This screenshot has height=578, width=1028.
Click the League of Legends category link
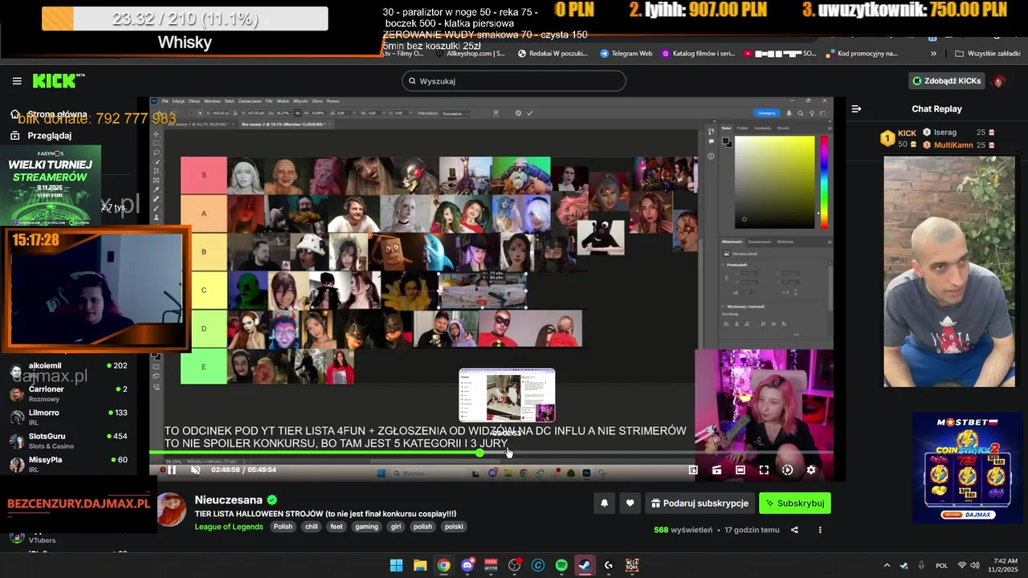(x=228, y=527)
